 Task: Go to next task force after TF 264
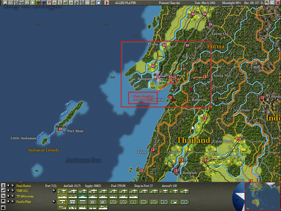pos(13,196)
